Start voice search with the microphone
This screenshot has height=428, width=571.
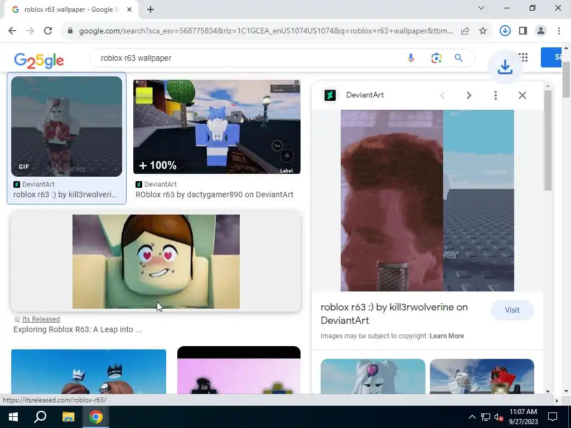[411, 58]
